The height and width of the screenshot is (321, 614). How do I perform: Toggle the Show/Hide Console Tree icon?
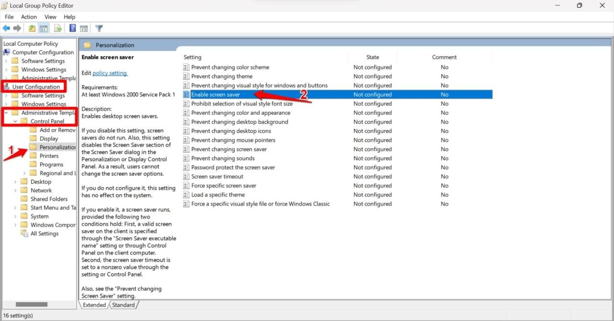click(x=44, y=28)
